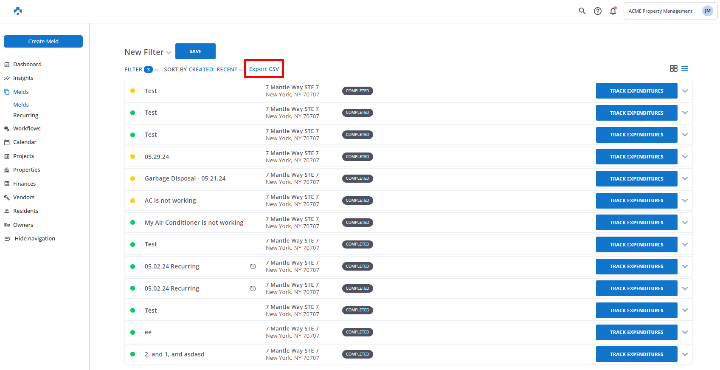Change Sort By Created: Recent dropdown
Image resolution: width=720 pixels, height=370 pixels.
[x=203, y=70]
